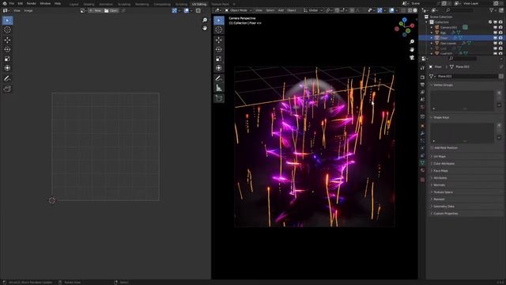Open the Object menu in 3D viewport header

point(292,10)
